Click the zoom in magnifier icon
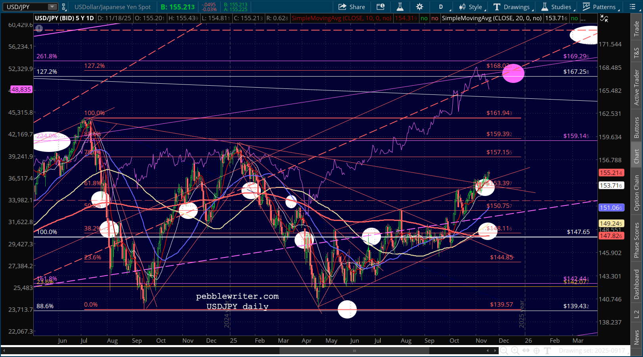 point(515,351)
